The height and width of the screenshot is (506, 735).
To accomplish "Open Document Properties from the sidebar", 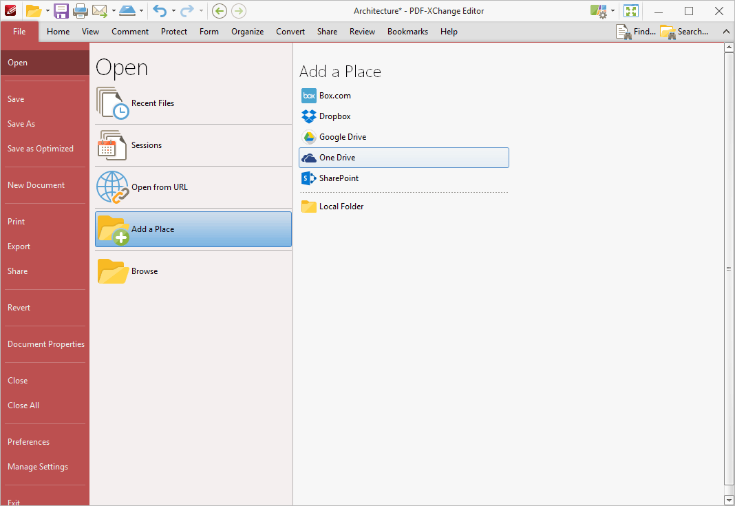I will [x=46, y=344].
